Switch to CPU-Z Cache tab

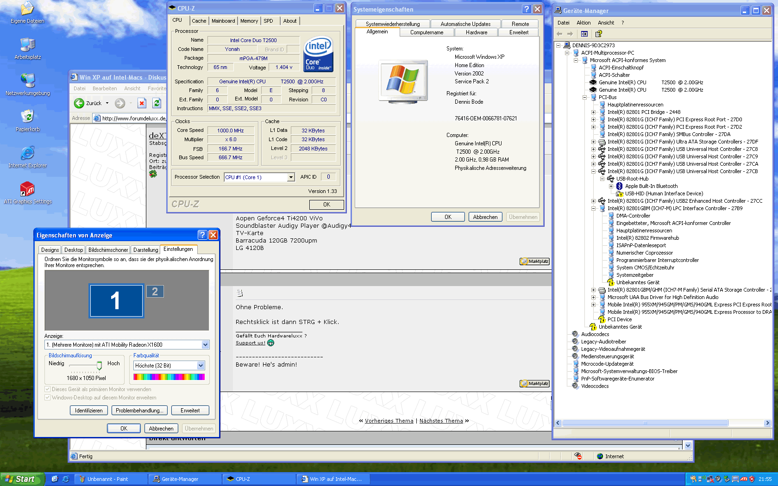[199, 21]
